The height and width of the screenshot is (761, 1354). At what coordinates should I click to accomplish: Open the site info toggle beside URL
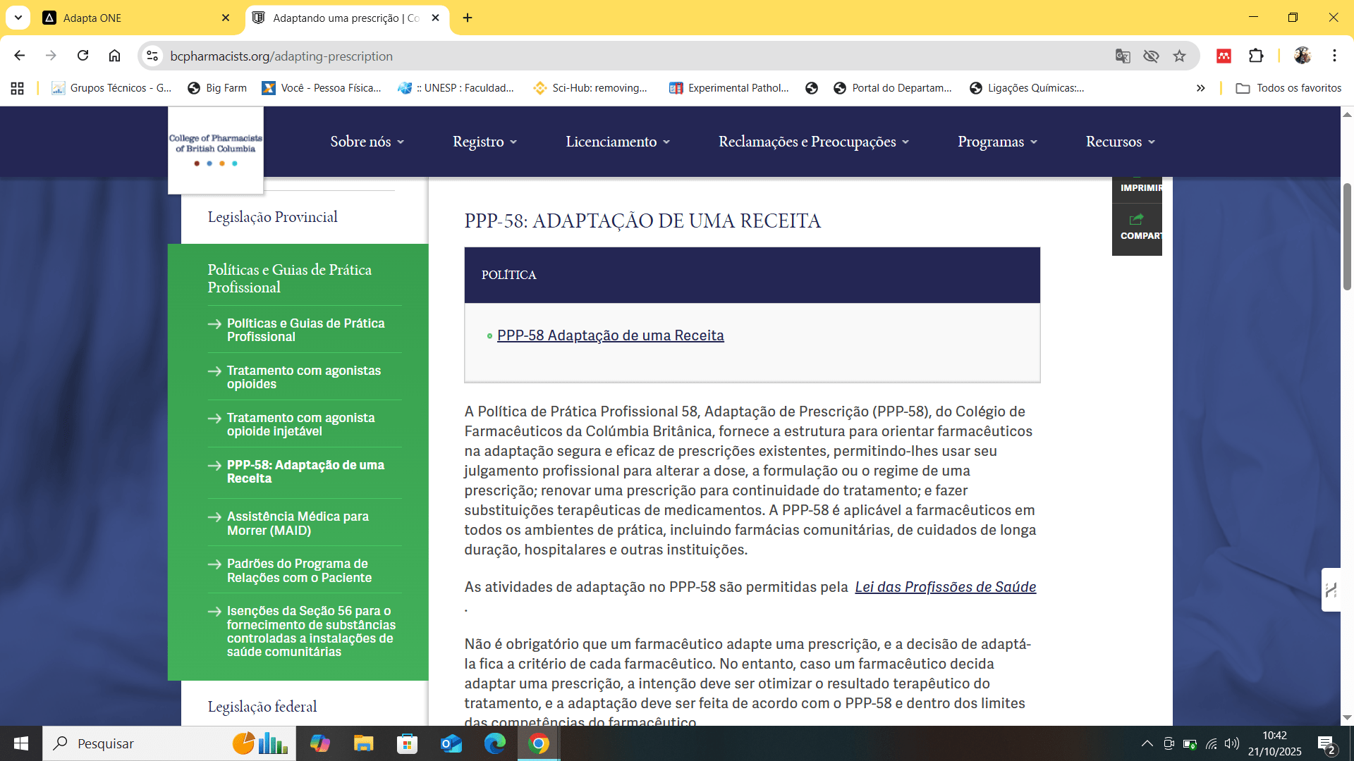point(152,56)
